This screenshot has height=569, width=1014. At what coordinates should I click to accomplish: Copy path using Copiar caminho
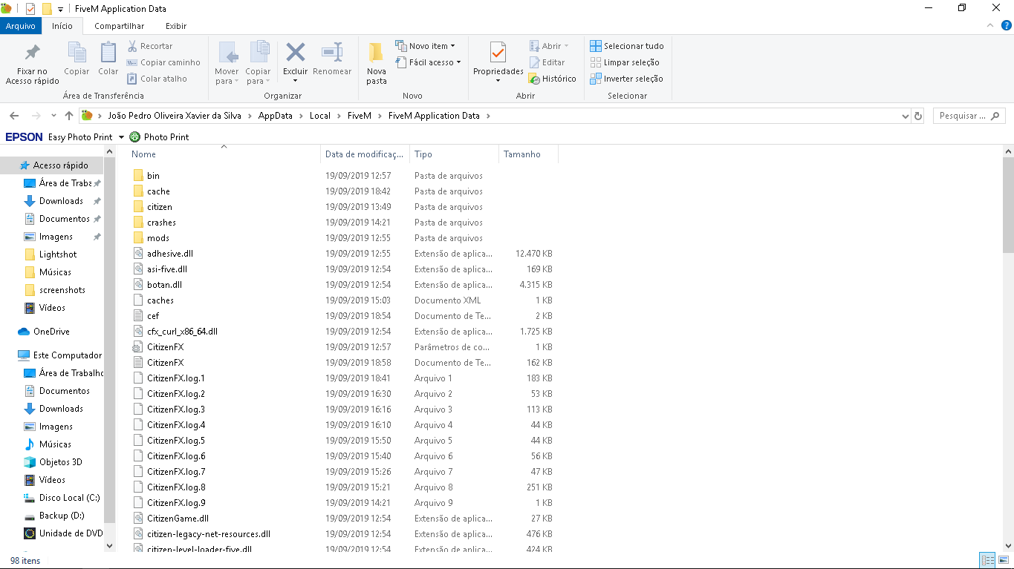163,62
